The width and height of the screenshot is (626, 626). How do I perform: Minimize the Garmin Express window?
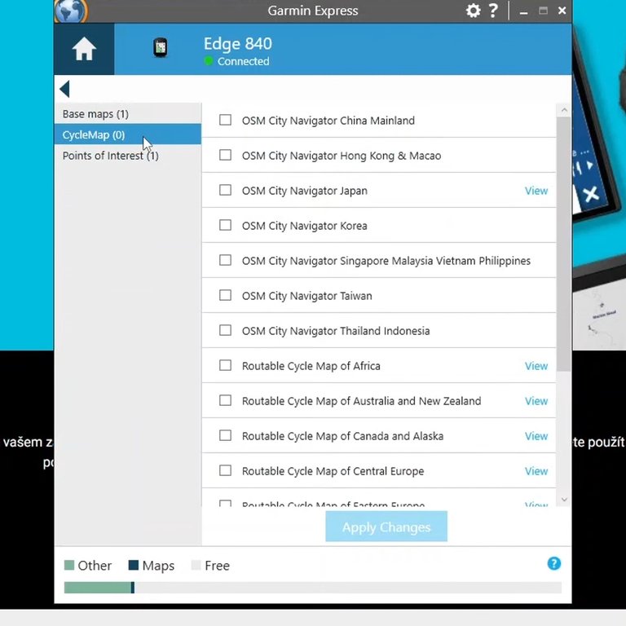pos(524,11)
